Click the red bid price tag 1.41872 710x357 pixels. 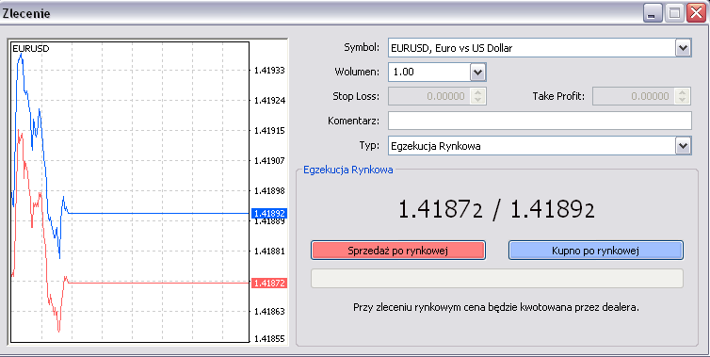coord(269,284)
